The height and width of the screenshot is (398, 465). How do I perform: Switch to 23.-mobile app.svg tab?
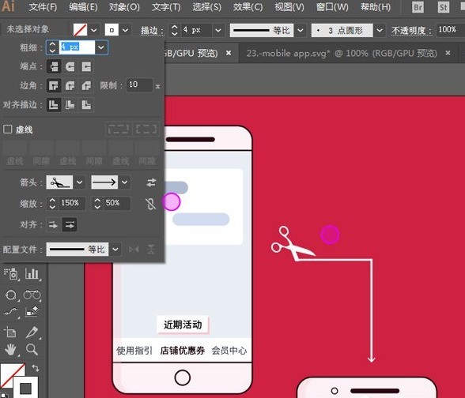pyautogui.click(x=342, y=53)
